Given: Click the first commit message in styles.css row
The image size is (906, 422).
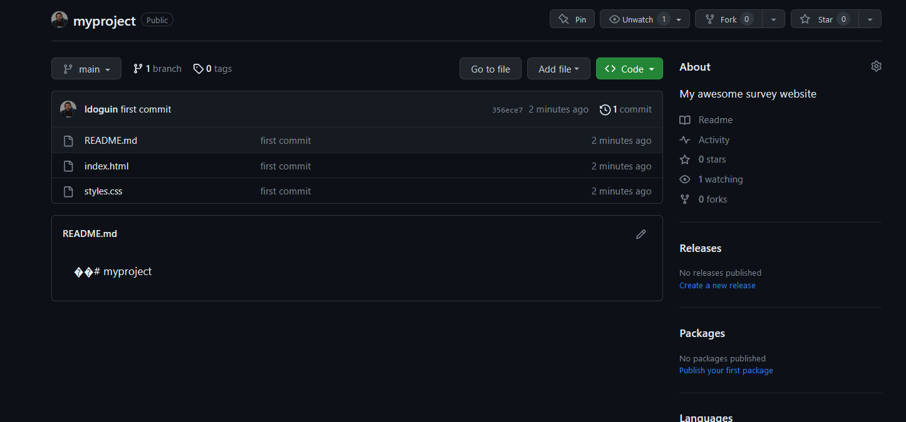Looking at the screenshot, I should click(286, 191).
